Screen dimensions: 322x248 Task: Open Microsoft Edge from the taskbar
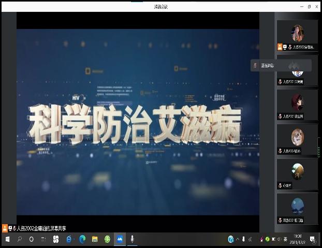[82, 239]
